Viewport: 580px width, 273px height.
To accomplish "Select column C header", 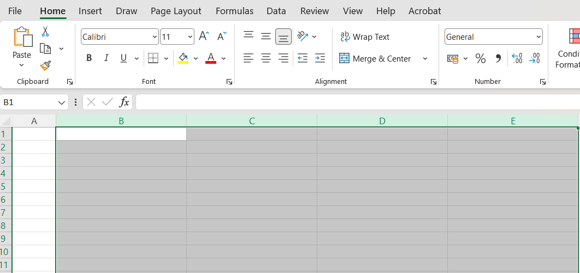I will (x=252, y=120).
